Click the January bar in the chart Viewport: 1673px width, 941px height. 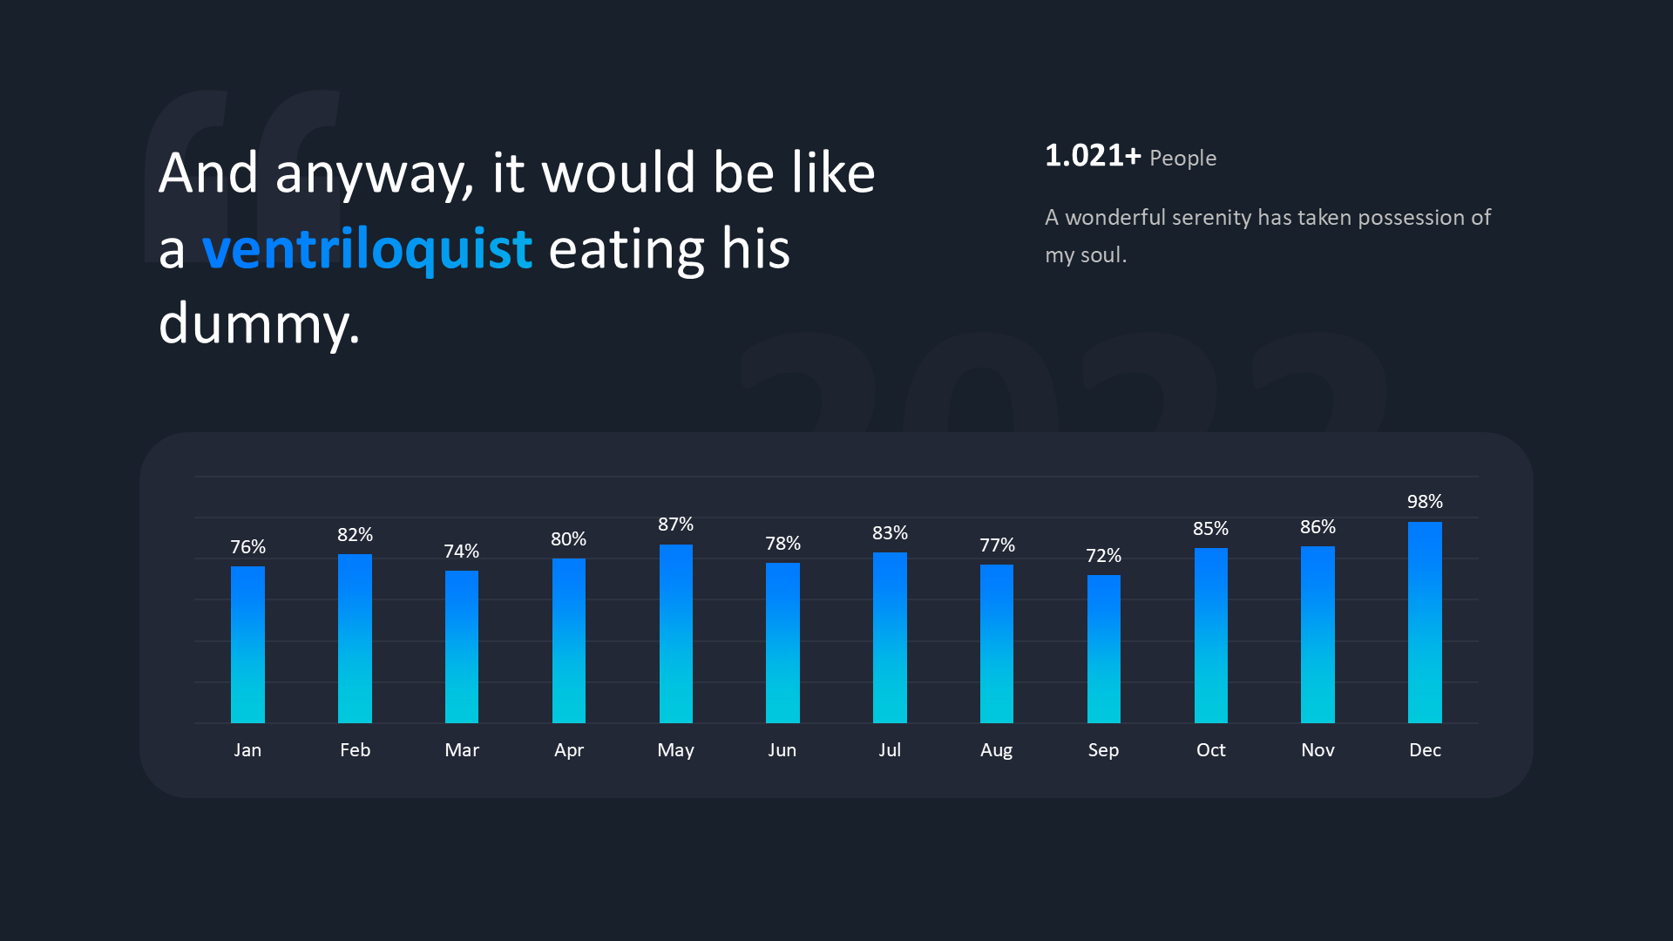point(247,645)
